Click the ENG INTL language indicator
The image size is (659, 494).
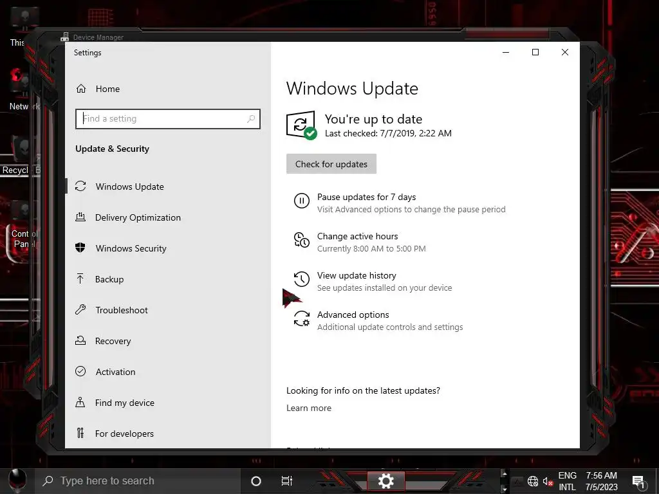click(x=567, y=481)
